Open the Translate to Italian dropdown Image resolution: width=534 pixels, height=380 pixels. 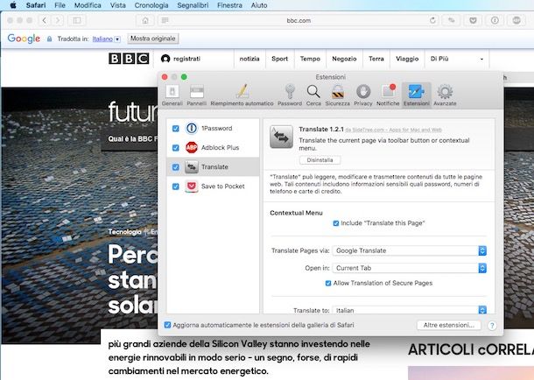click(x=410, y=310)
